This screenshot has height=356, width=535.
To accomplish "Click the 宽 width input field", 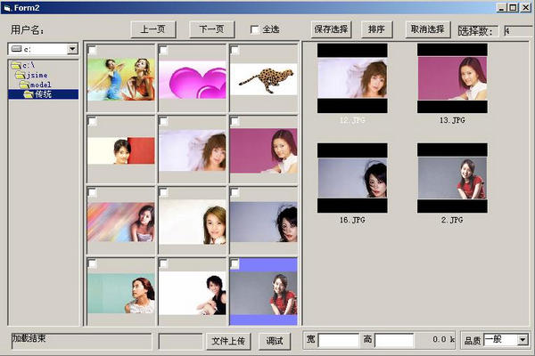I will [338, 340].
